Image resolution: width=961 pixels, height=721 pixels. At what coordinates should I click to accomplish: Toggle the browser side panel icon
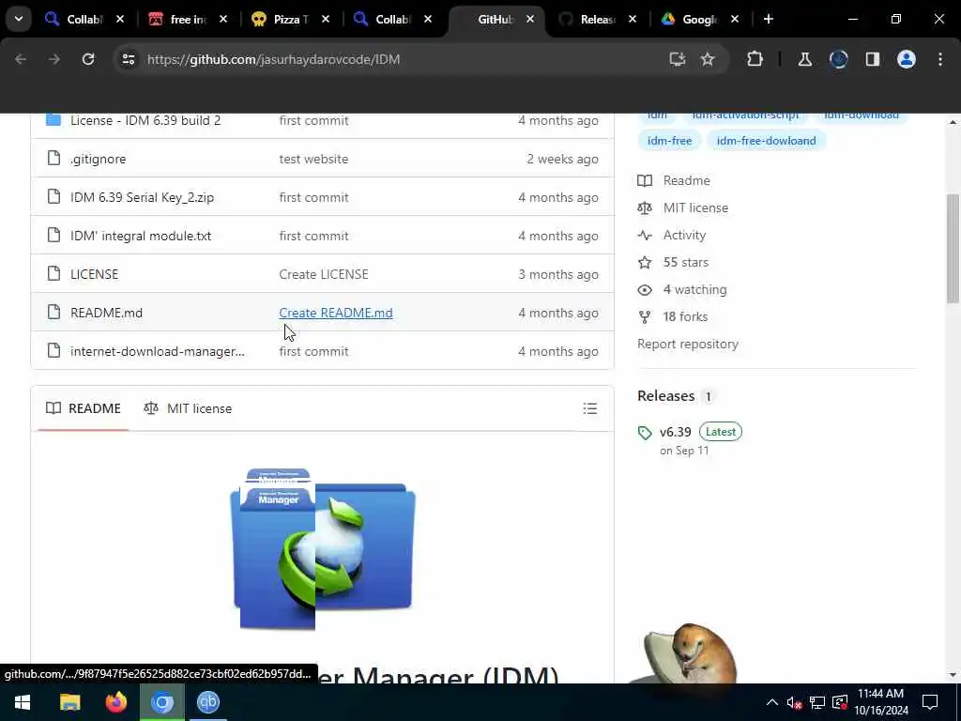click(x=872, y=59)
